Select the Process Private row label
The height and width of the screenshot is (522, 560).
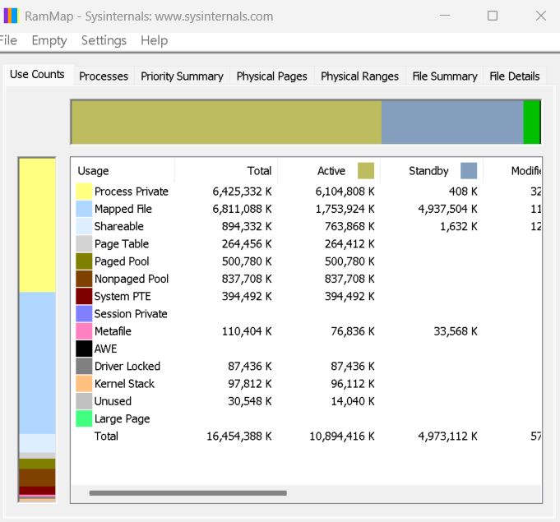(x=131, y=192)
